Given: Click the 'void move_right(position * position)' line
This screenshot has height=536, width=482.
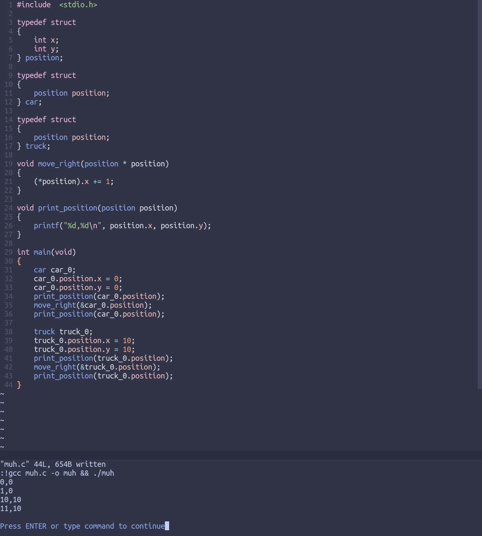Looking at the screenshot, I should 93,164.
